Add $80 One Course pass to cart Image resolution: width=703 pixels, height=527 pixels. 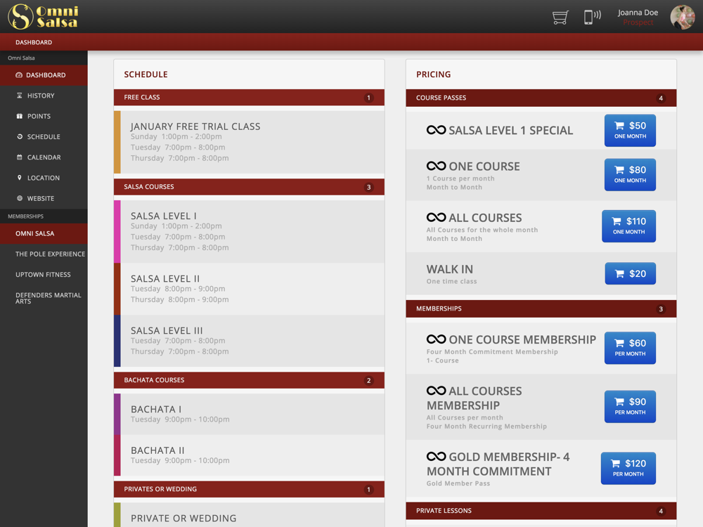pos(630,175)
